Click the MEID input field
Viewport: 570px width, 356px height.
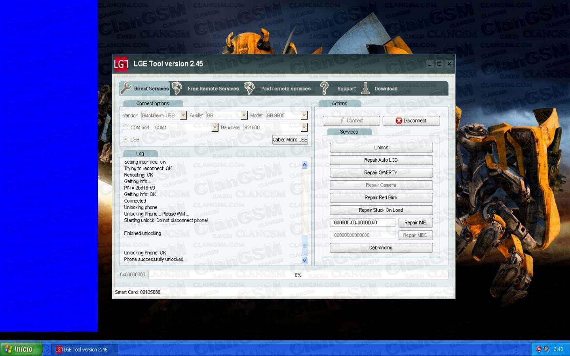click(x=363, y=235)
